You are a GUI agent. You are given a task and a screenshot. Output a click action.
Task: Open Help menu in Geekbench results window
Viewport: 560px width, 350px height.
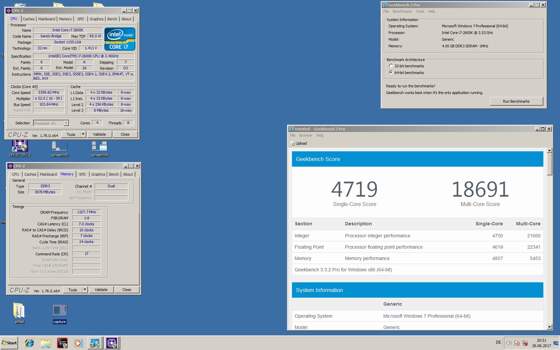tap(320, 135)
